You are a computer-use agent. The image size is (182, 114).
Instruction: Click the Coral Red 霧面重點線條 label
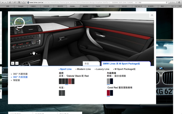(120, 87)
